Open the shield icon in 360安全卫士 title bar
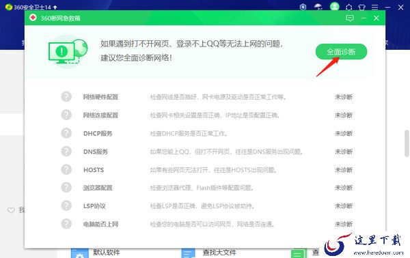The height and width of the screenshot is (258, 410). [x=303, y=7]
